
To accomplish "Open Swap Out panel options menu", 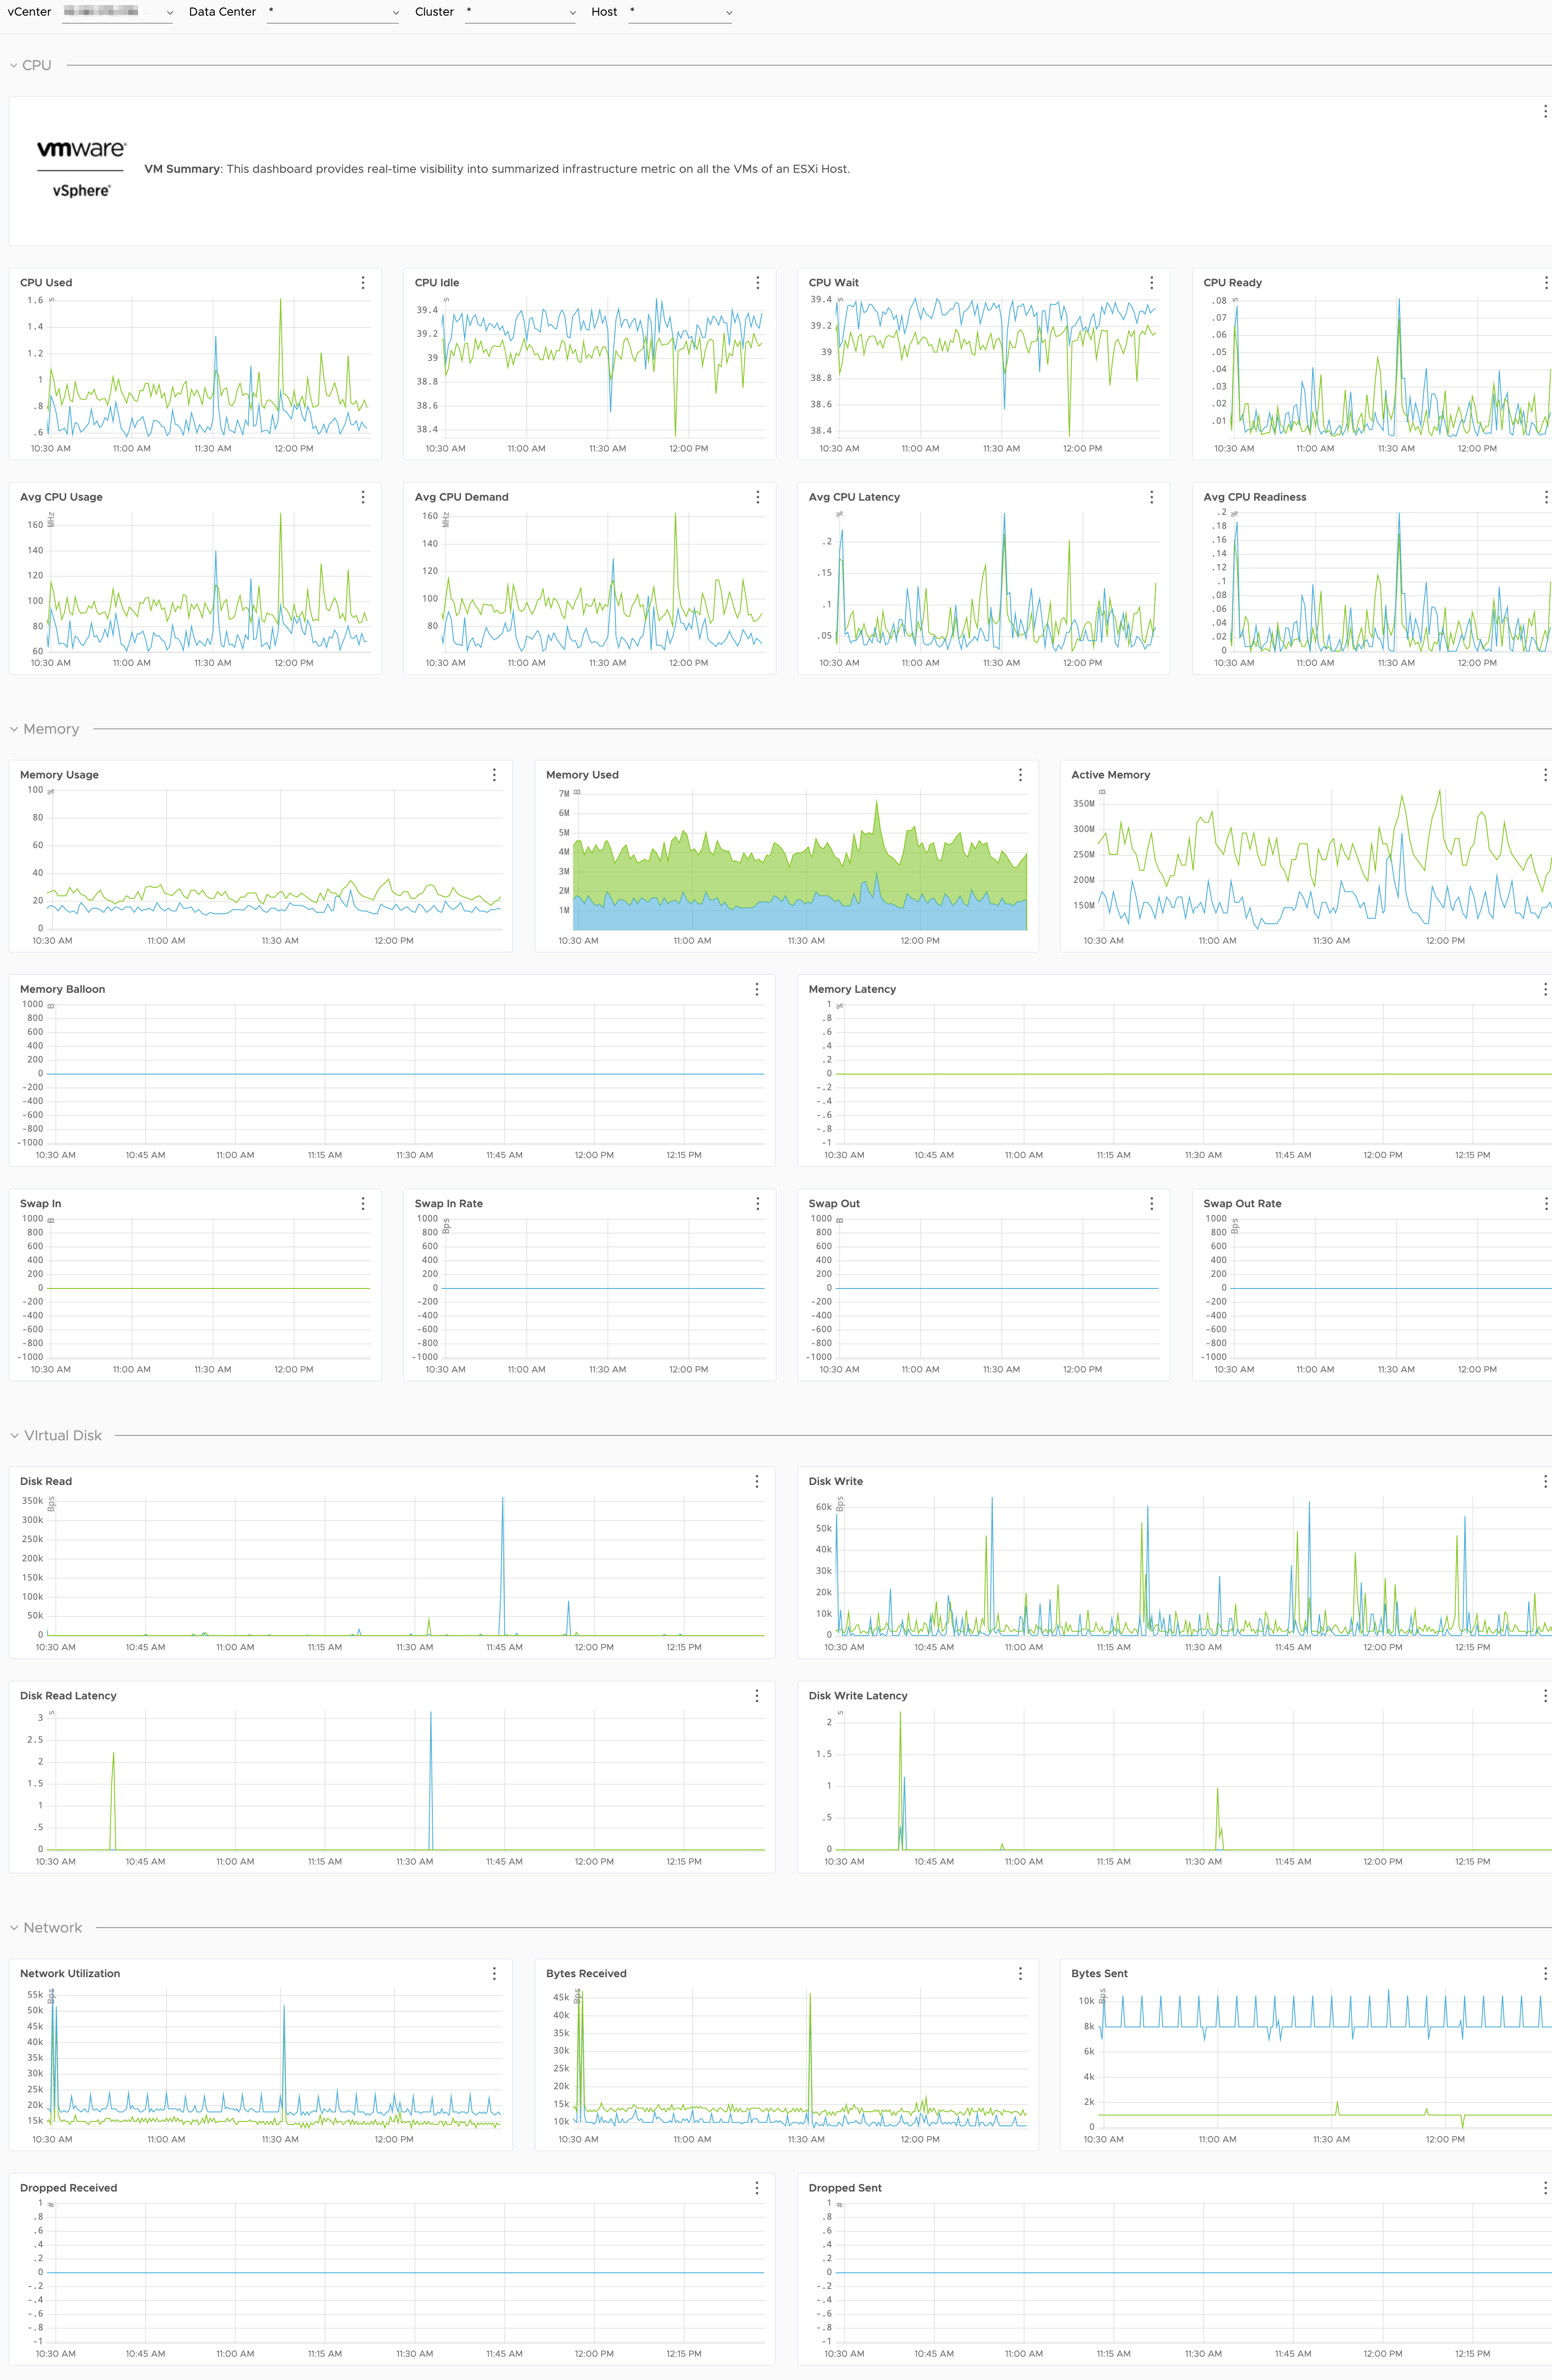I will 1151,1204.
